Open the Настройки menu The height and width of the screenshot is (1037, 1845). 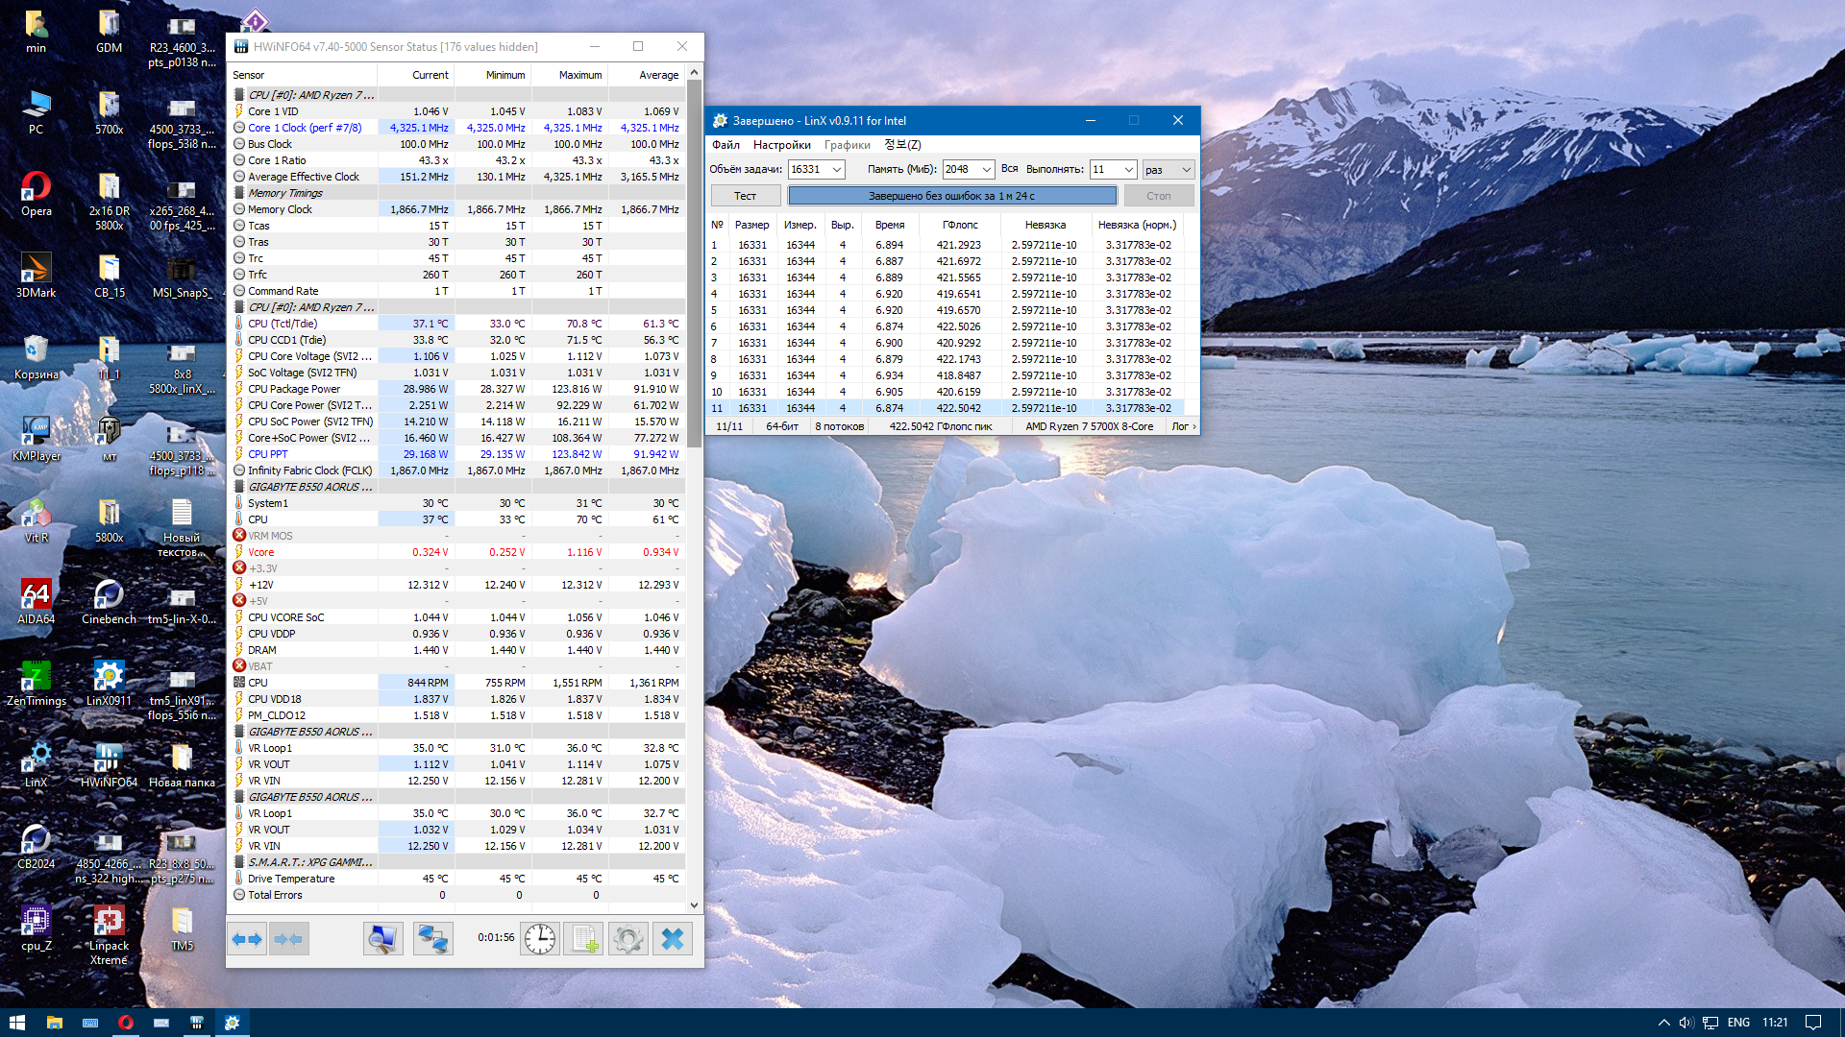click(781, 145)
